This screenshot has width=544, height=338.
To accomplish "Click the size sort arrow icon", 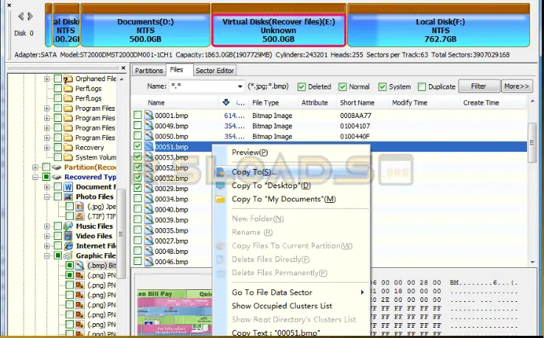I will (226, 102).
